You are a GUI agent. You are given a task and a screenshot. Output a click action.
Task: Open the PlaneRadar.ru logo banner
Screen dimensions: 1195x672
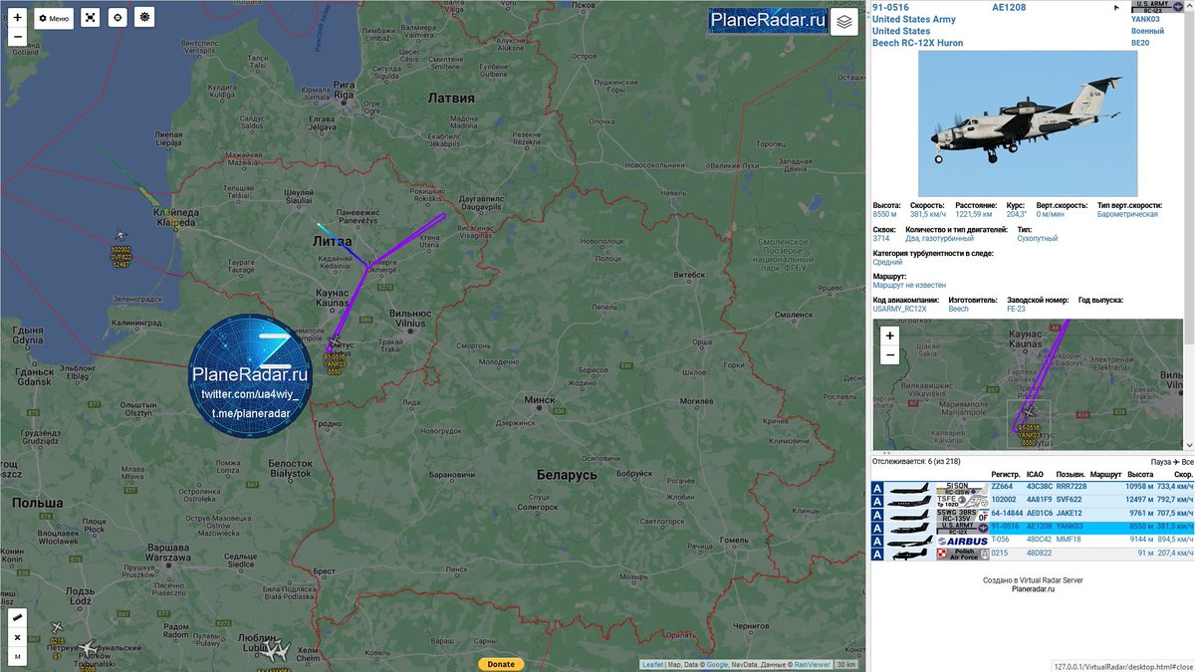tap(768, 20)
